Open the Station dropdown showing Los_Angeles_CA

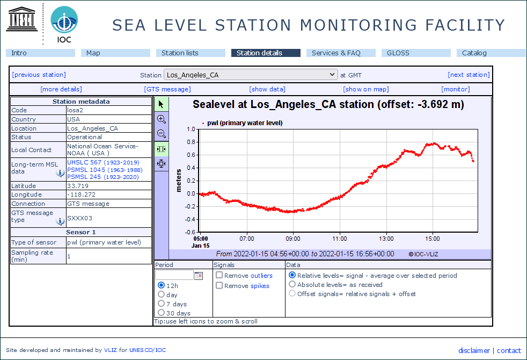tap(251, 75)
